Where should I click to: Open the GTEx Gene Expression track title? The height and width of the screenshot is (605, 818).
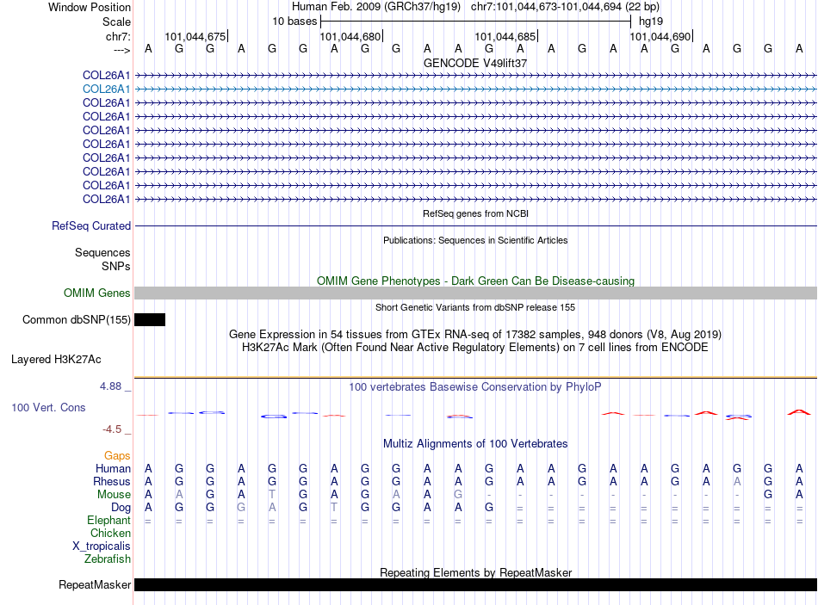[x=475, y=334]
